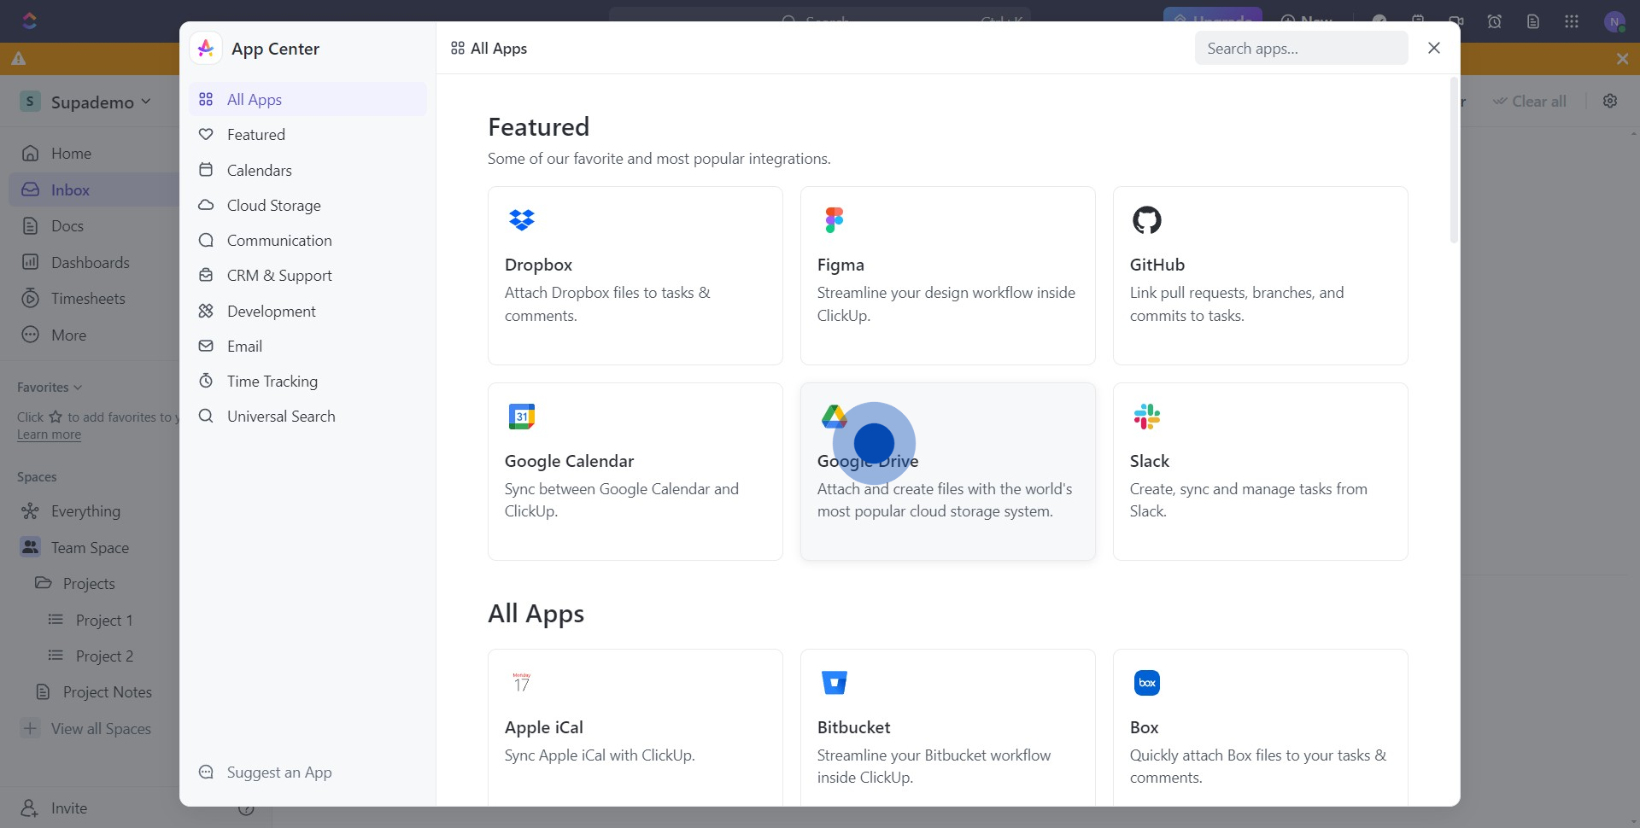Select CRM & Support category
This screenshot has width=1640, height=828.
click(x=307, y=275)
